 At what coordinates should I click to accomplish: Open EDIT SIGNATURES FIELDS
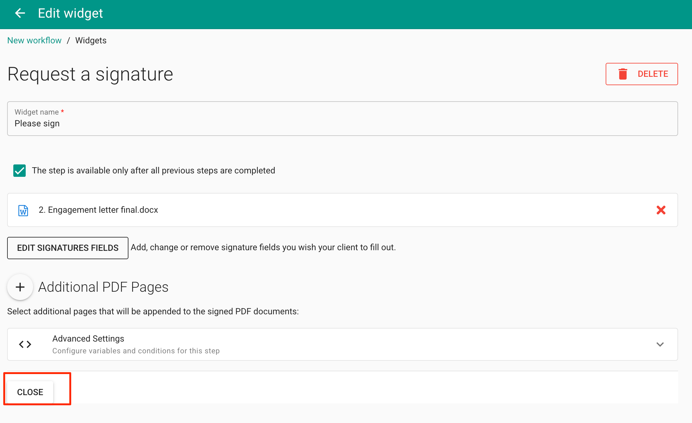click(68, 248)
